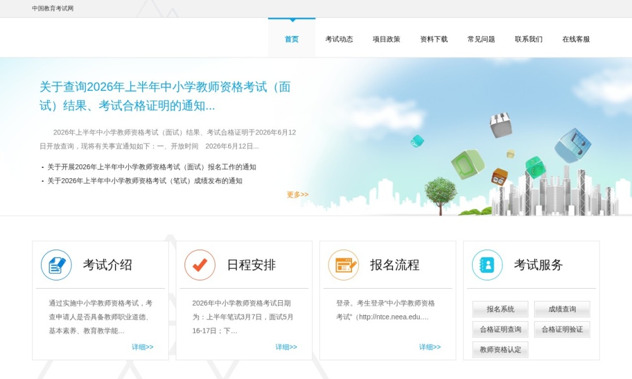This screenshot has width=632, height=379.
Task: Click the 中国教育考试网 link at top
Action: coord(53,8)
